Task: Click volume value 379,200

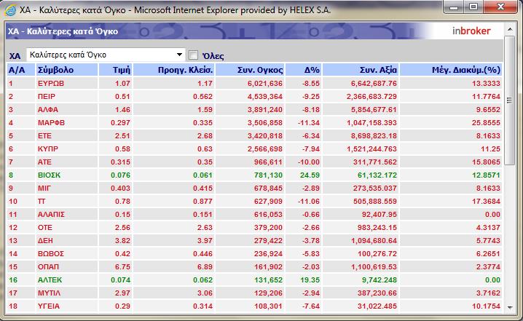Action: (x=268, y=228)
